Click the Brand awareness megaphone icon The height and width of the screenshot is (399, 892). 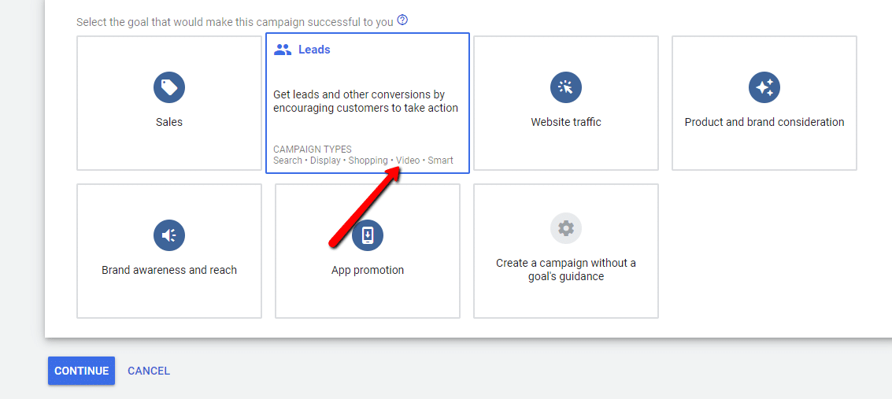[169, 235]
